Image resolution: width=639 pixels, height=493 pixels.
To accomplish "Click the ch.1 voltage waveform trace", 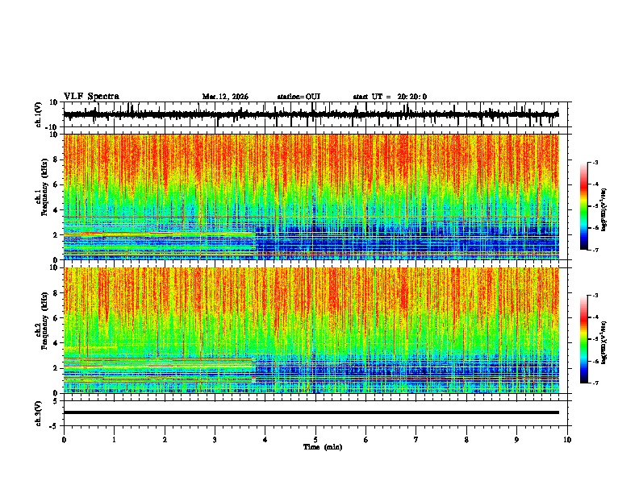I will click(x=311, y=114).
